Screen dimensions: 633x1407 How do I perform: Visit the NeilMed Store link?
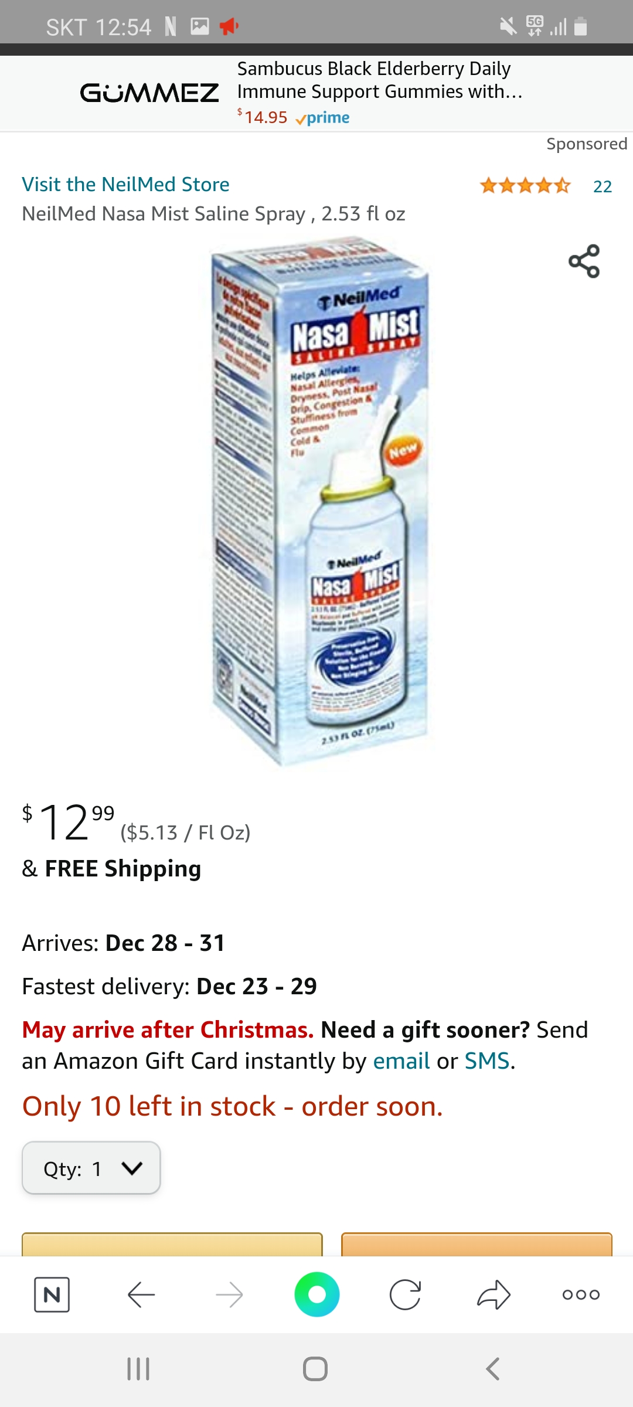(125, 184)
